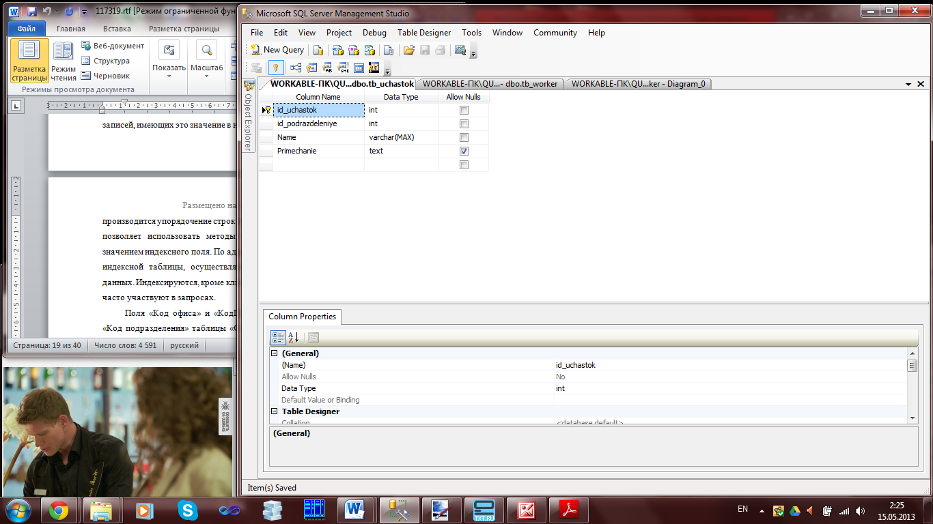Image resolution: width=933 pixels, height=524 pixels.
Task: Open Analysis Services DMX Query icon
Action: coord(354,50)
